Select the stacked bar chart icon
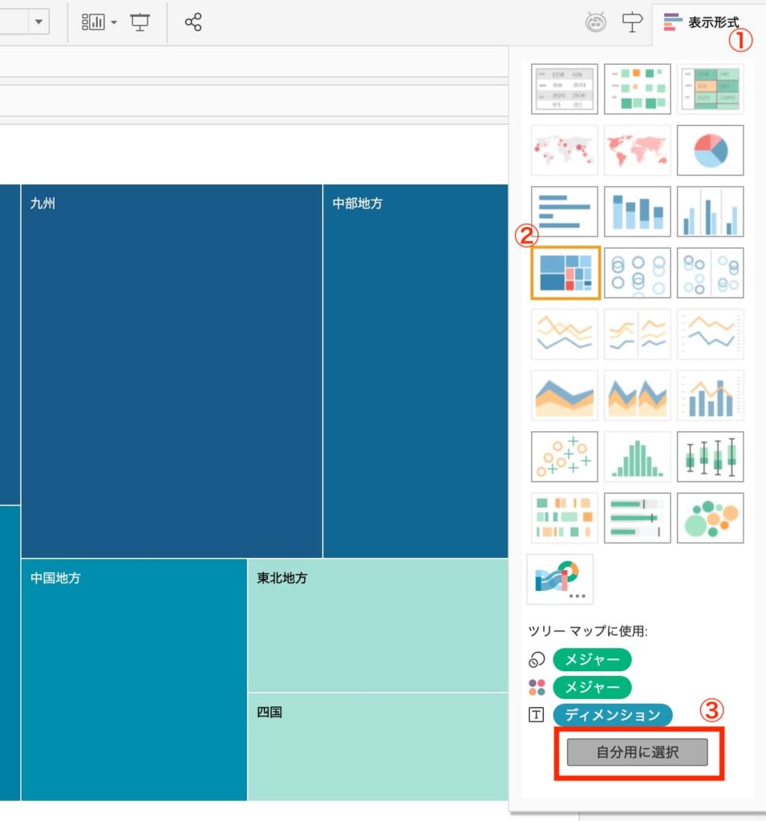Viewport: 766px width, 821px height. click(x=637, y=212)
